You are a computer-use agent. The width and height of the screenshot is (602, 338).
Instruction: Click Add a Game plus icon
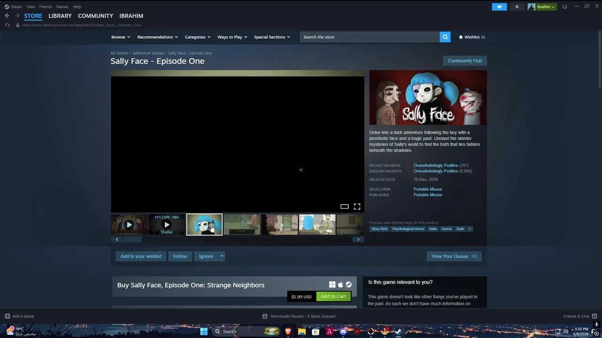[7, 316]
